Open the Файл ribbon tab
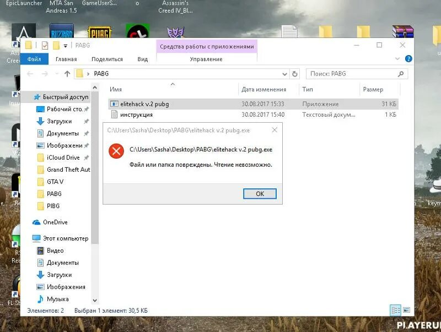This screenshot has width=441, height=332. click(x=34, y=59)
